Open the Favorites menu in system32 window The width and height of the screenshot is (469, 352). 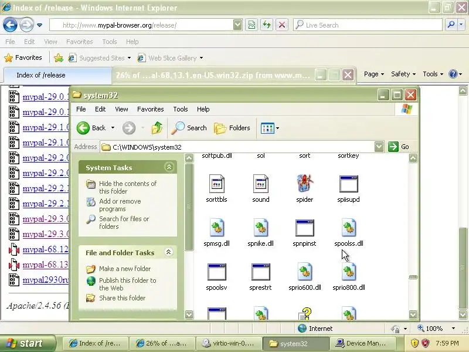click(151, 109)
